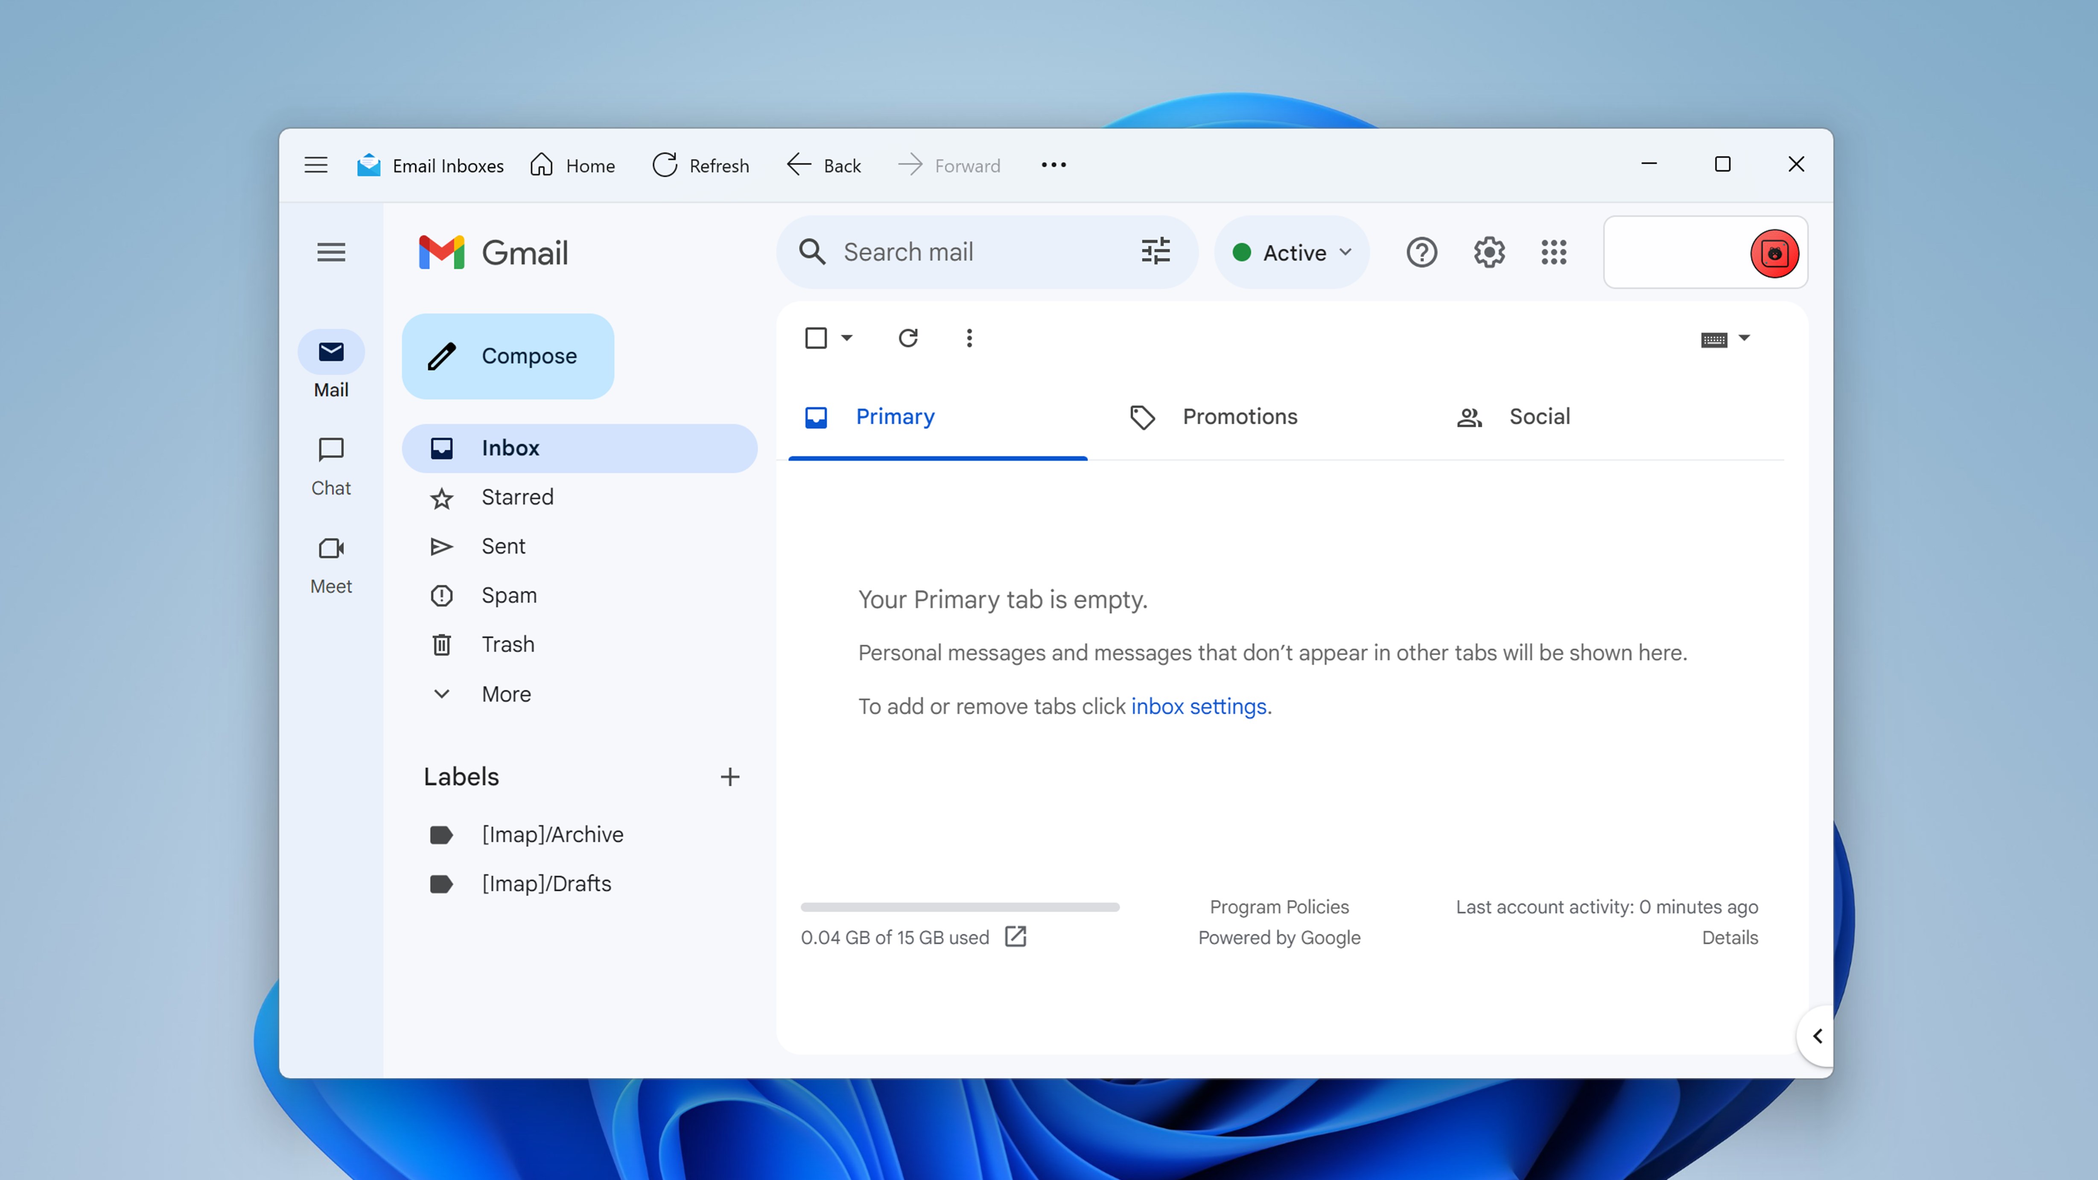The height and width of the screenshot is (1180, 2098).
Task: Expand the More folders list
Action: coord(506,694)
